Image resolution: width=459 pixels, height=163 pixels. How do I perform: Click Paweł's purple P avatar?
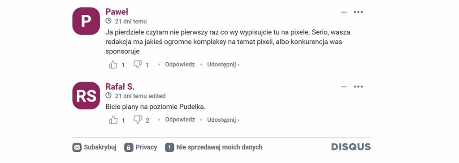(x=86, y=21)
